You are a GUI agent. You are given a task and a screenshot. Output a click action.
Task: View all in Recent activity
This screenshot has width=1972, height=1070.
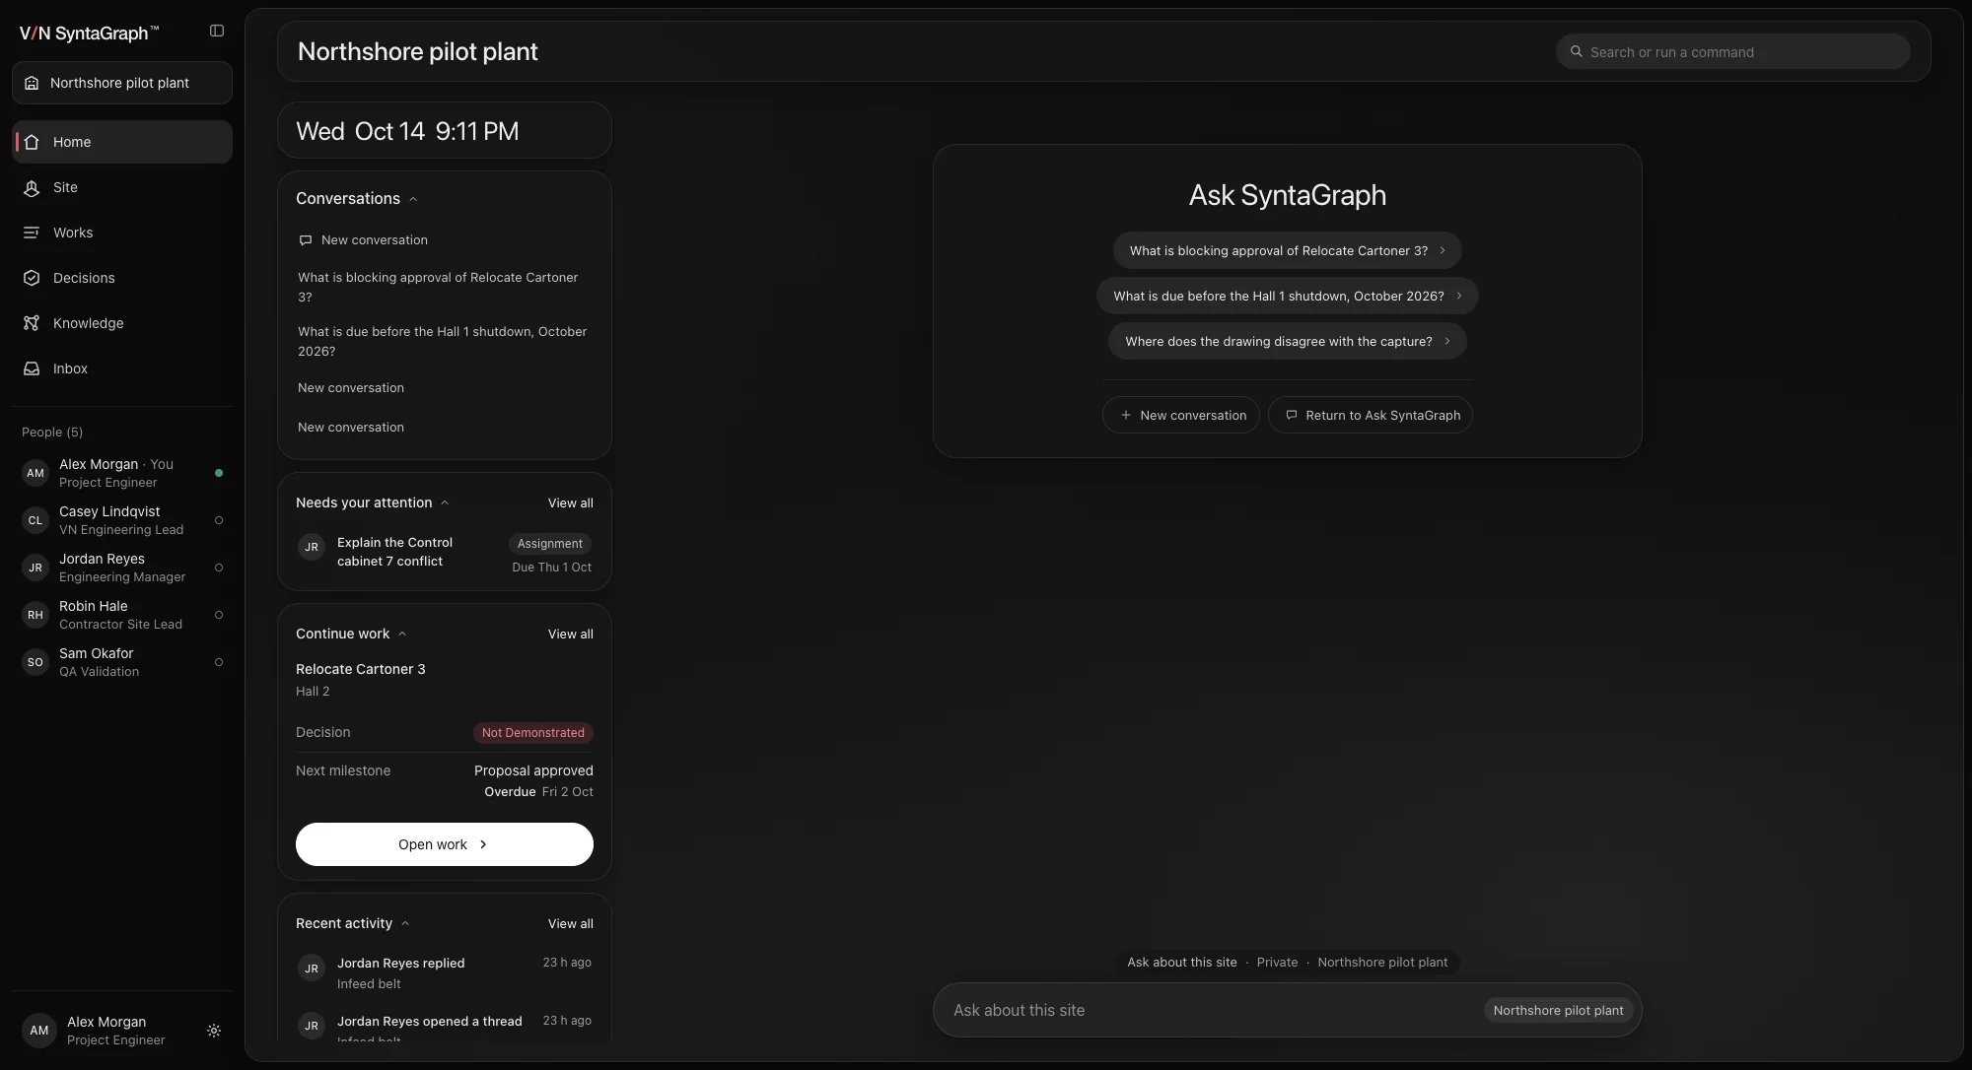(571, 923)
